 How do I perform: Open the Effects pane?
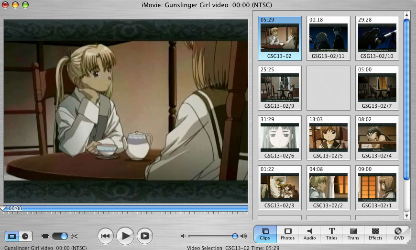[375, 234]
